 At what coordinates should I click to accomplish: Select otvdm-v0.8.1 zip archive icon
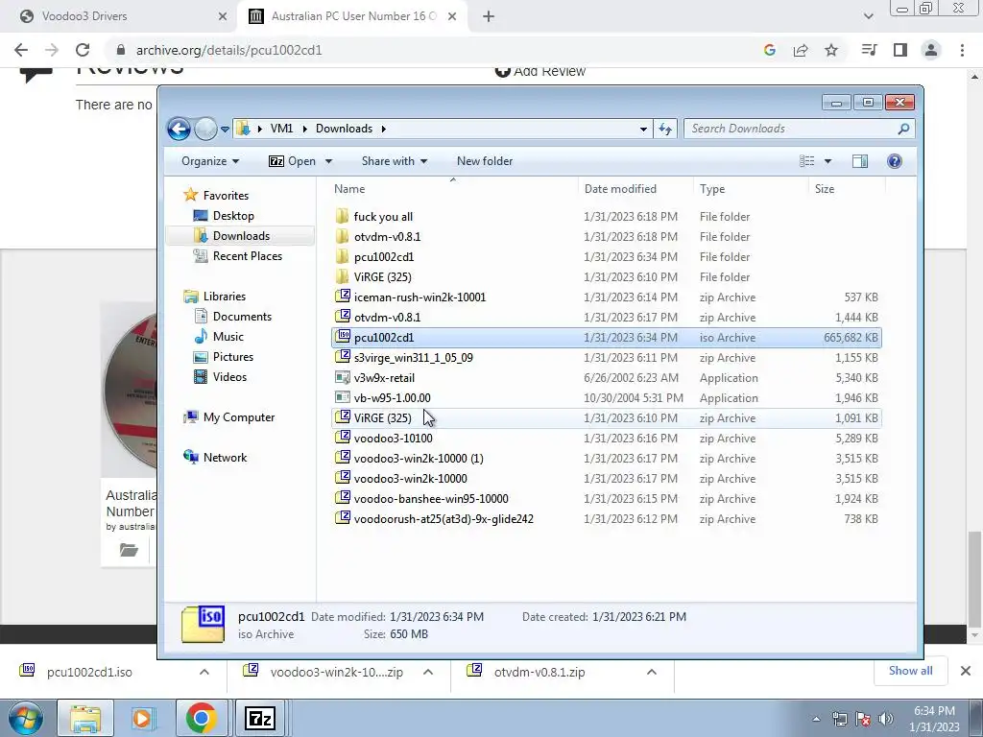pyautogui.click(x=343, y=317)
